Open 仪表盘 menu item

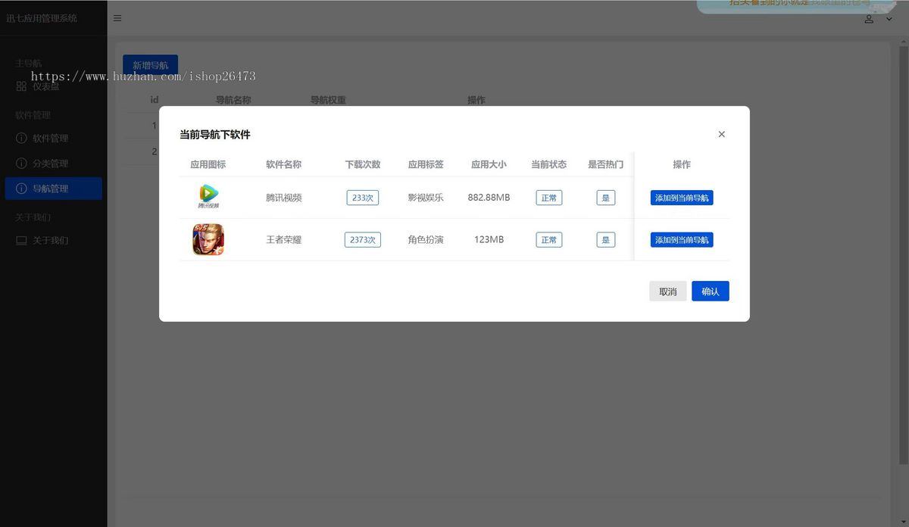pos(53,86)
